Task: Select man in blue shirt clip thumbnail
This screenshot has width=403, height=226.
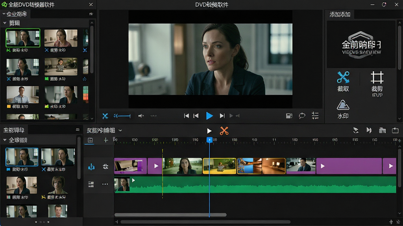Action: click(x=22, y=95)
